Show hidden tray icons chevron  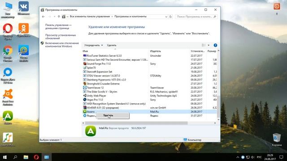pyautogui.click(x=238, y=157)
